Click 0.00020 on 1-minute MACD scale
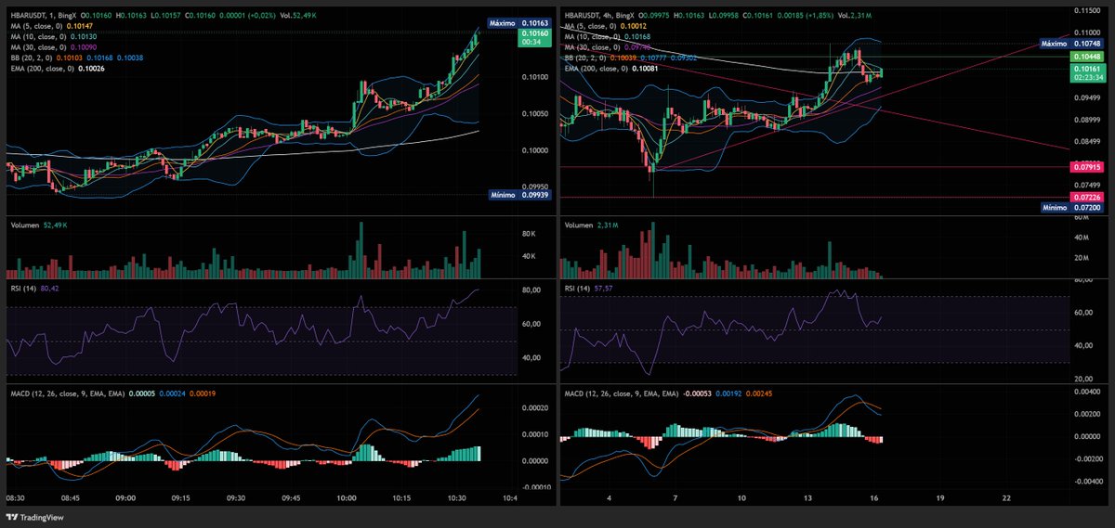 [533, 407]
